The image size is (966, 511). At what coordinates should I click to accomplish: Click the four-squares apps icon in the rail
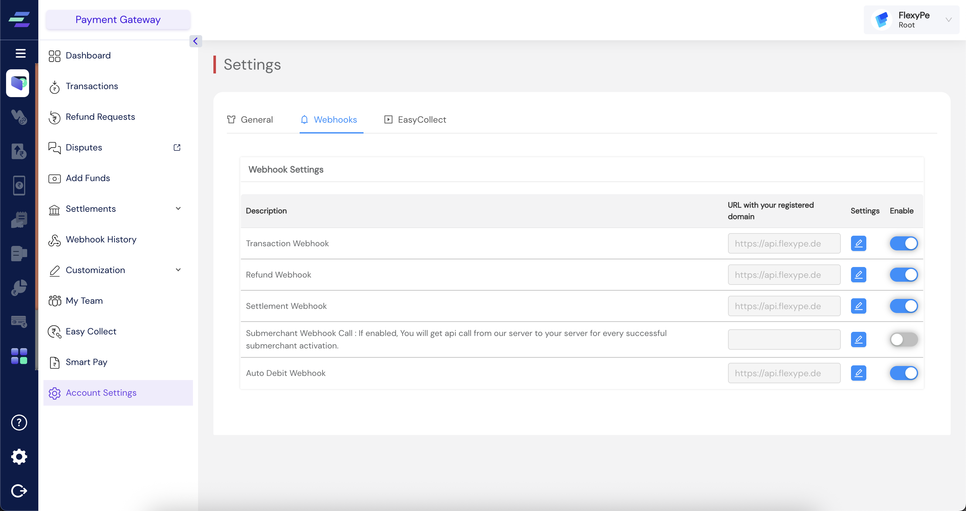[19, 356]
